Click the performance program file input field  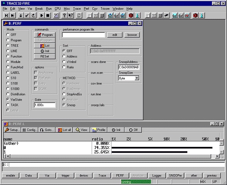click(x=83, y=35)
